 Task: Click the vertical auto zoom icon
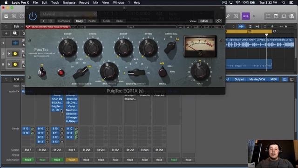tap(250, 27)
